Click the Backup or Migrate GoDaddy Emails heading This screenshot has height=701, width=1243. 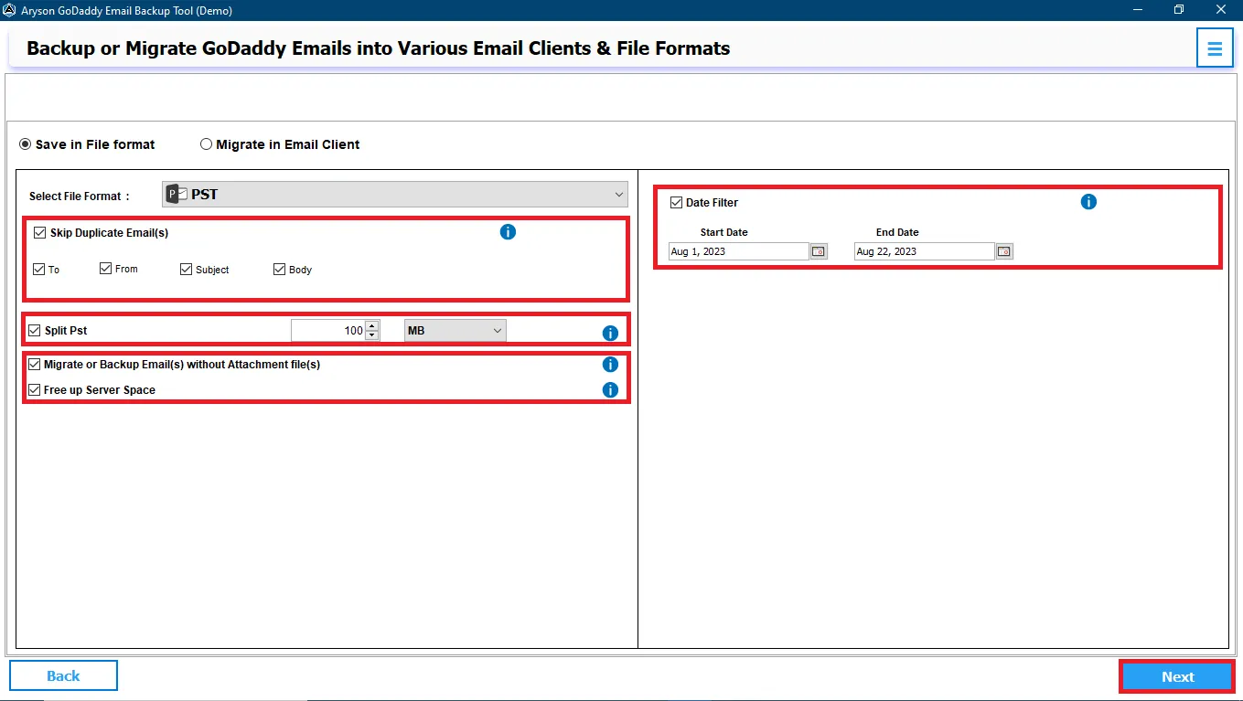[x=379, y=48]
